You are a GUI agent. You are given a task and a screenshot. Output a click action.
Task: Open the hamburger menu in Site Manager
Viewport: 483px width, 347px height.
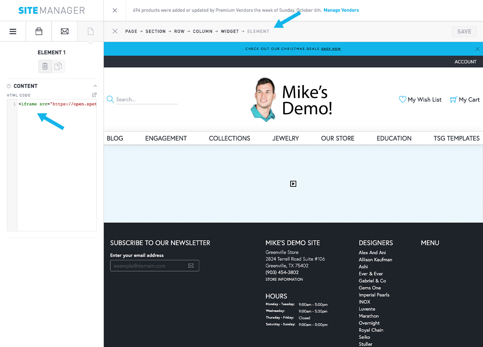(x=13, y=31)
